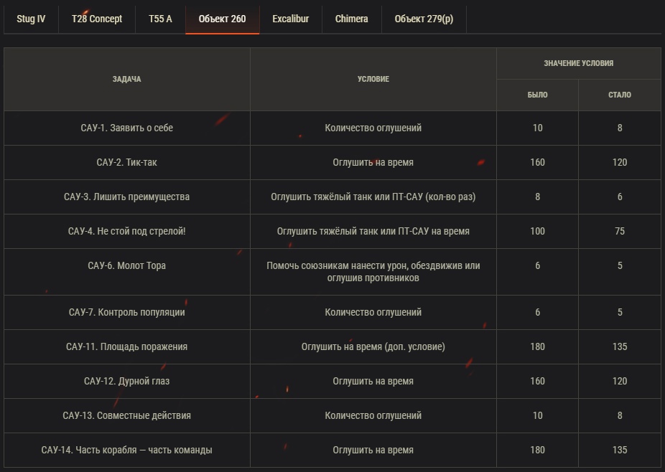This screenshot has height=472, width=665.
Task: Select the САУ-6. Молот Тора task
Action: (127, 266)
